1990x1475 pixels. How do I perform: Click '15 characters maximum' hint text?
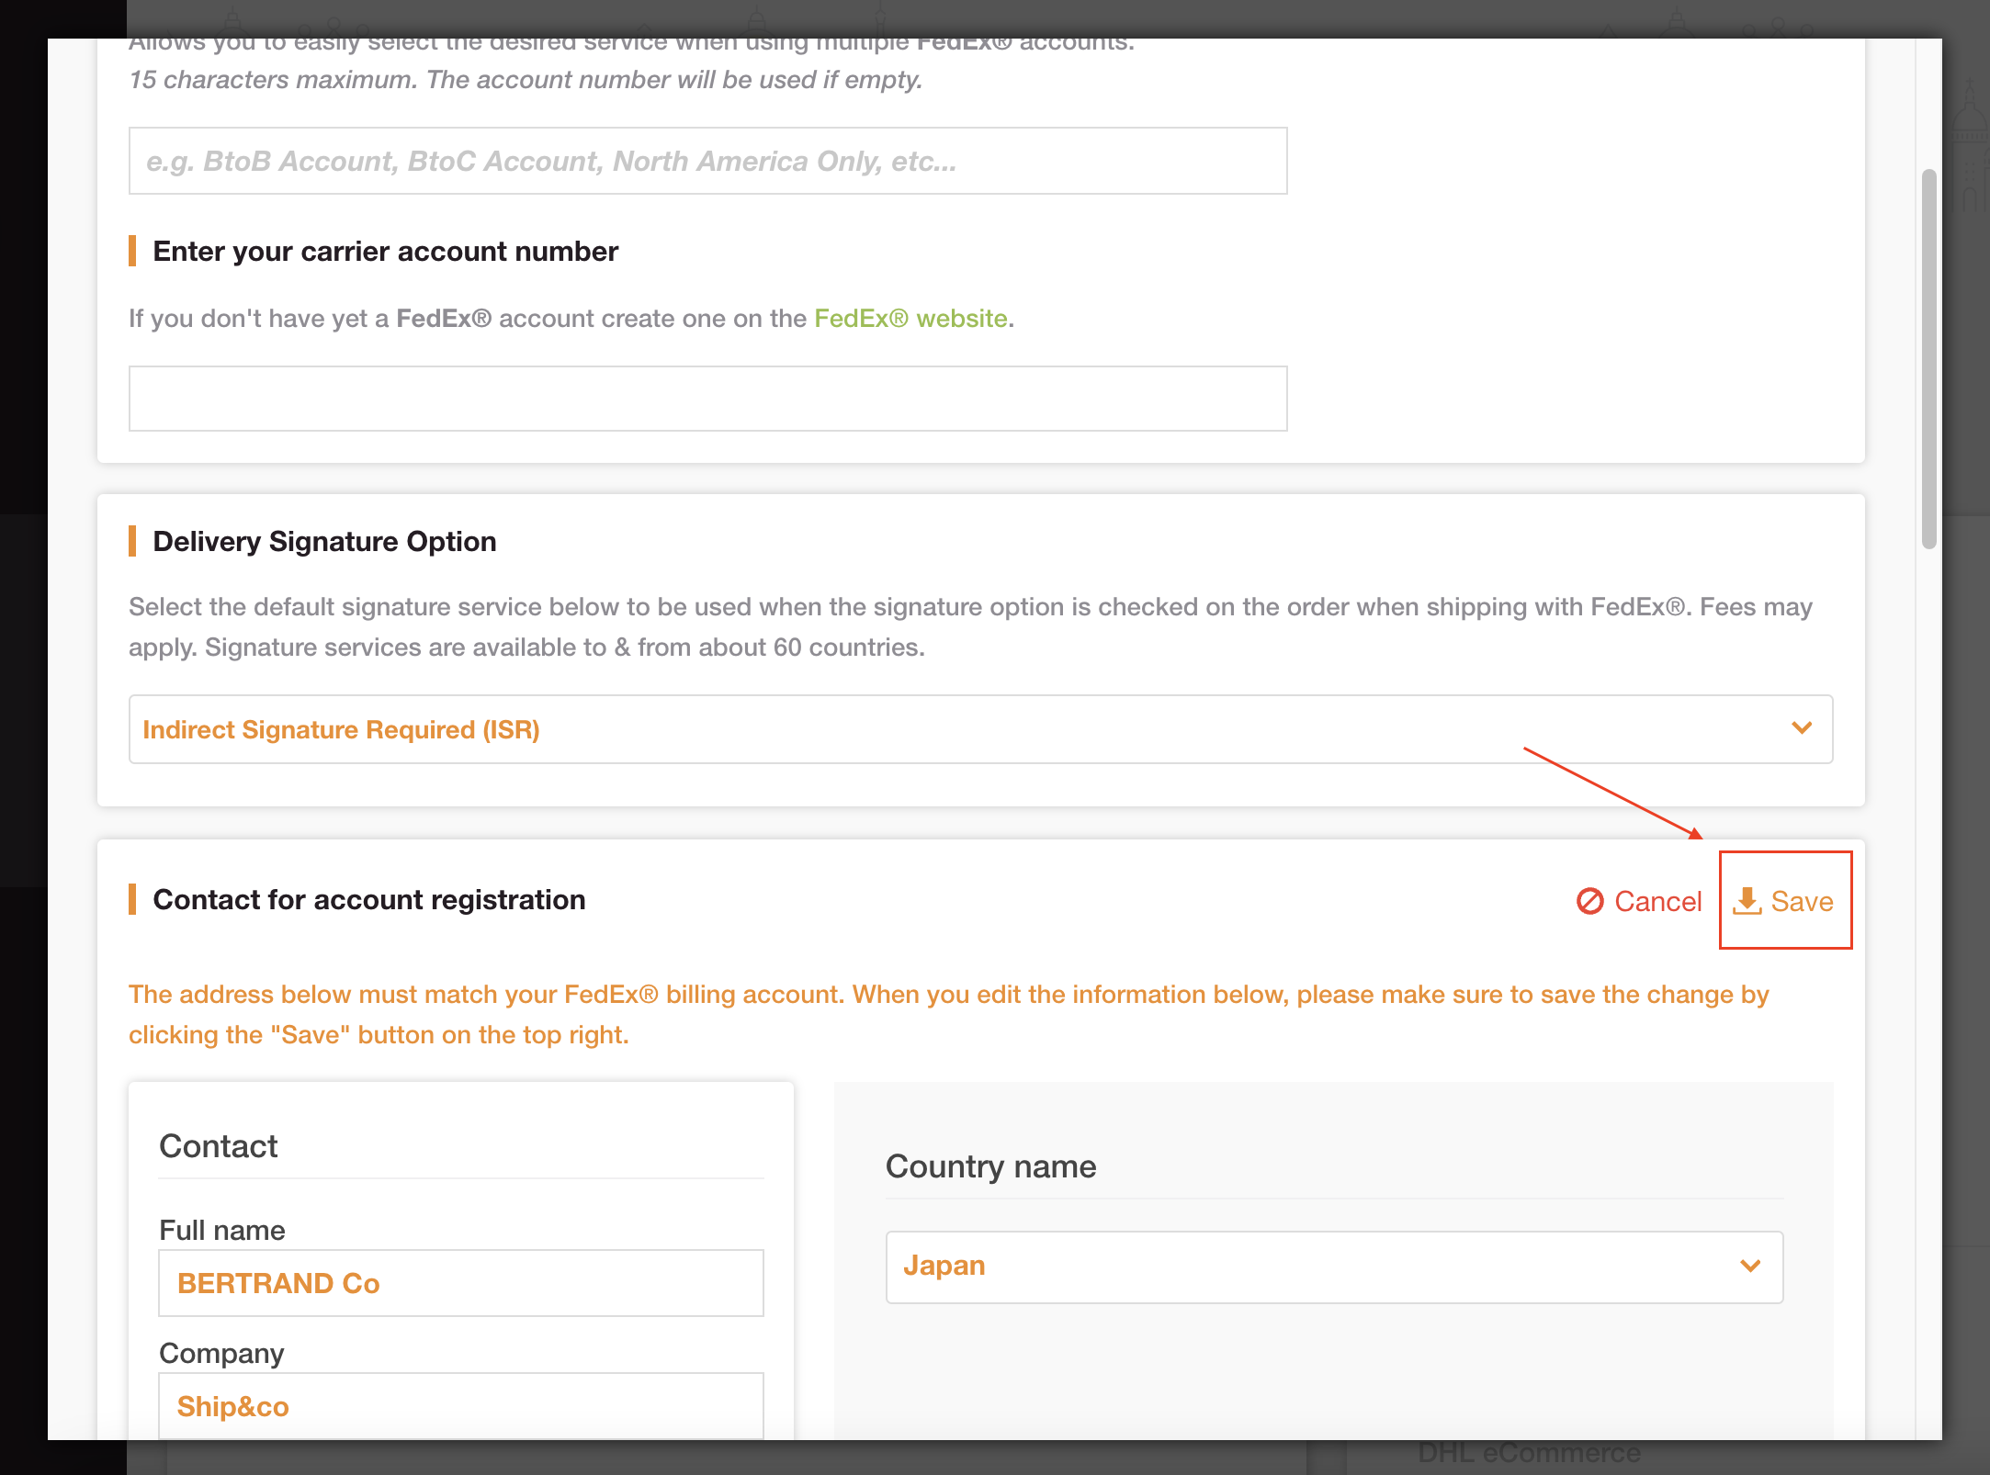tap(526, 80)
